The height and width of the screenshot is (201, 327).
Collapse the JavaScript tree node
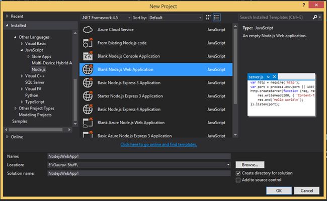click(22, 50)
